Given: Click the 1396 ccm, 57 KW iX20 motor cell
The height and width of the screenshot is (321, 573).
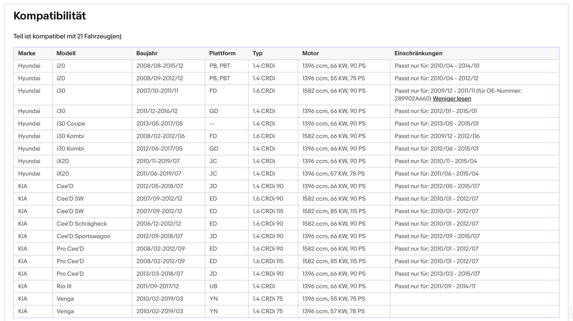Looking at the screenshot, I should (344, 174).
